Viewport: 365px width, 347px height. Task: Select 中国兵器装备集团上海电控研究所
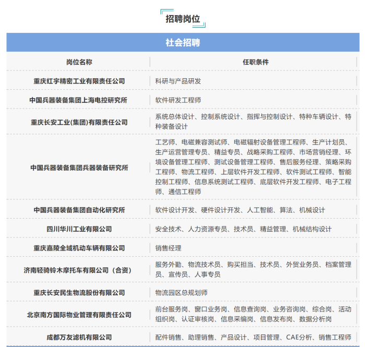[x=78, y=100]
